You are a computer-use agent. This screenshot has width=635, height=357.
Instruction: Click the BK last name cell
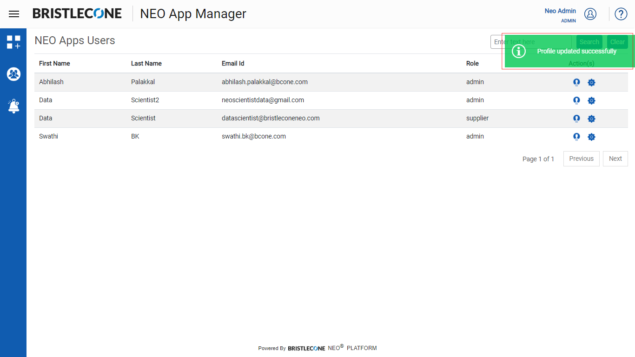point(135,136)
